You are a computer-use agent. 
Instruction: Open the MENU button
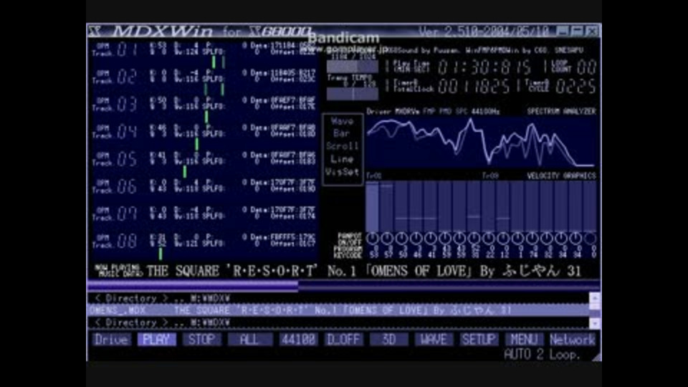pyautogui.click(x=524, y=339)
